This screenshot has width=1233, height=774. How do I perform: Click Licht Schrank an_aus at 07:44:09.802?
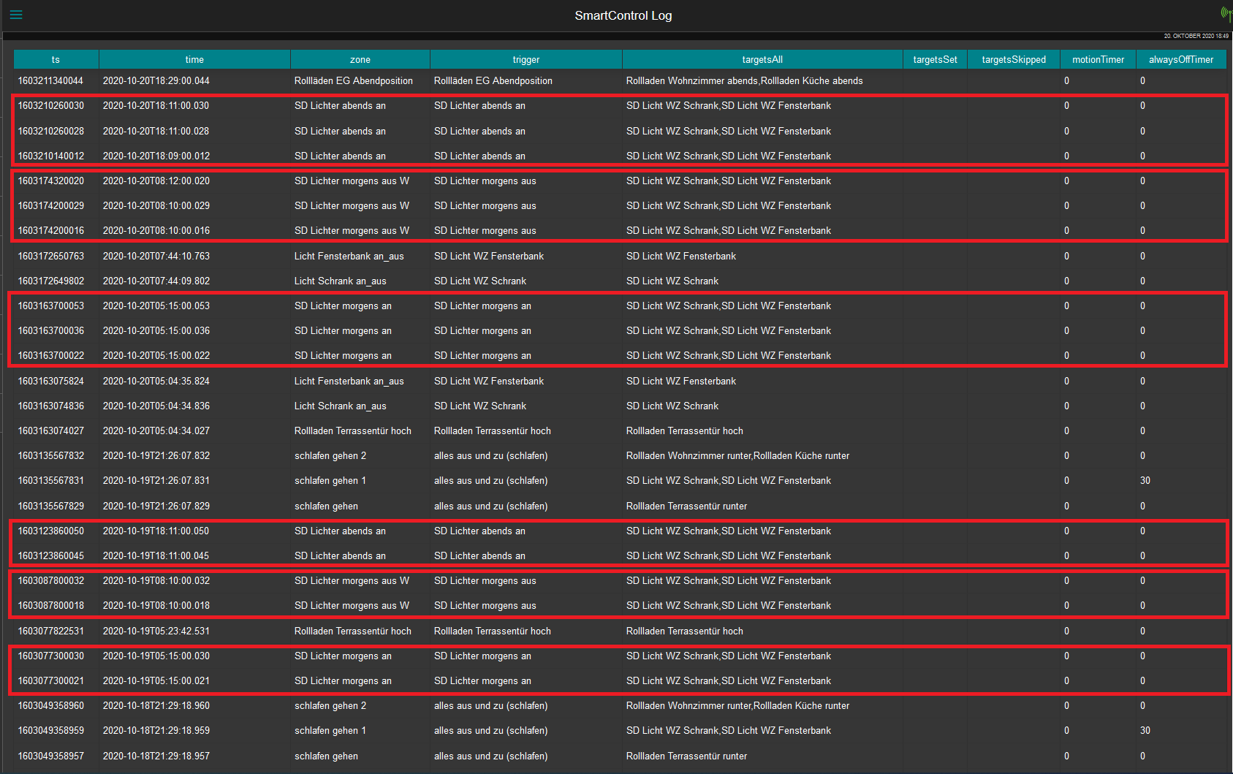tap(340, 281)
